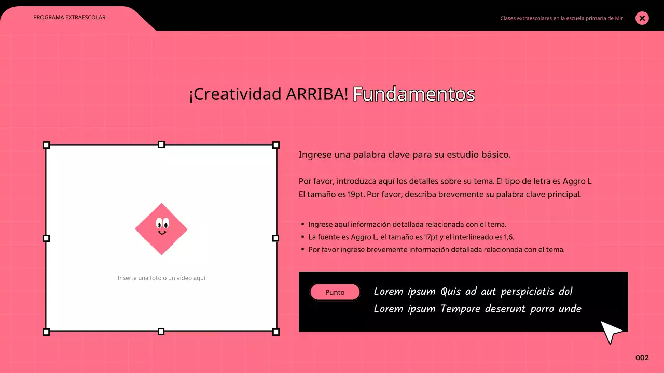The height and width of the screenshot is (373, 664).
Task: Select the top-left resize handle of placeholder
Action: pos(46,145)
